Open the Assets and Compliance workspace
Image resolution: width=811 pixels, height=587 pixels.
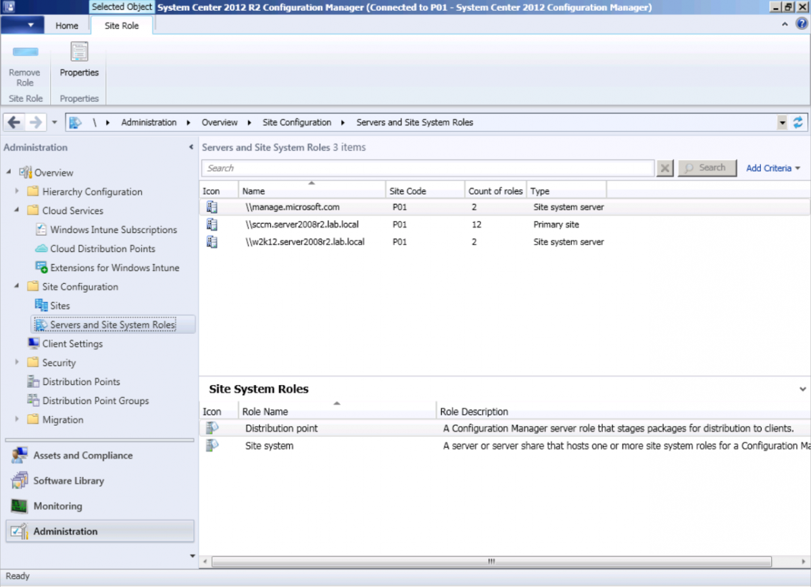pyautogui.click(x=100, y=455)
